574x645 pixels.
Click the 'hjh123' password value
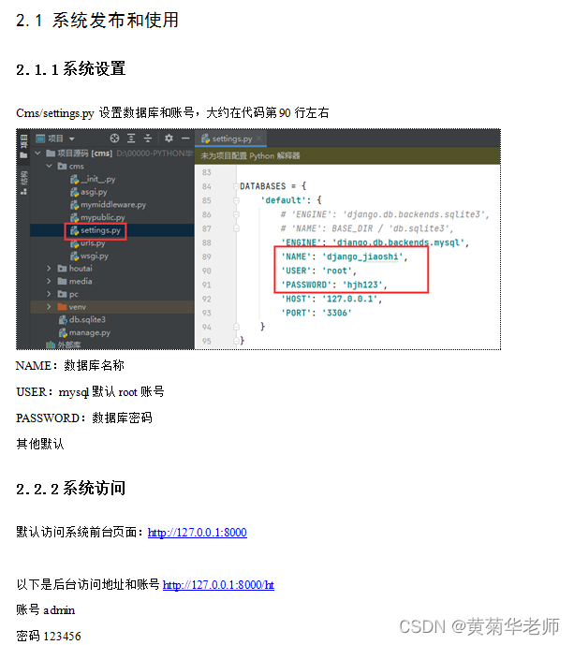click(362, 285)
